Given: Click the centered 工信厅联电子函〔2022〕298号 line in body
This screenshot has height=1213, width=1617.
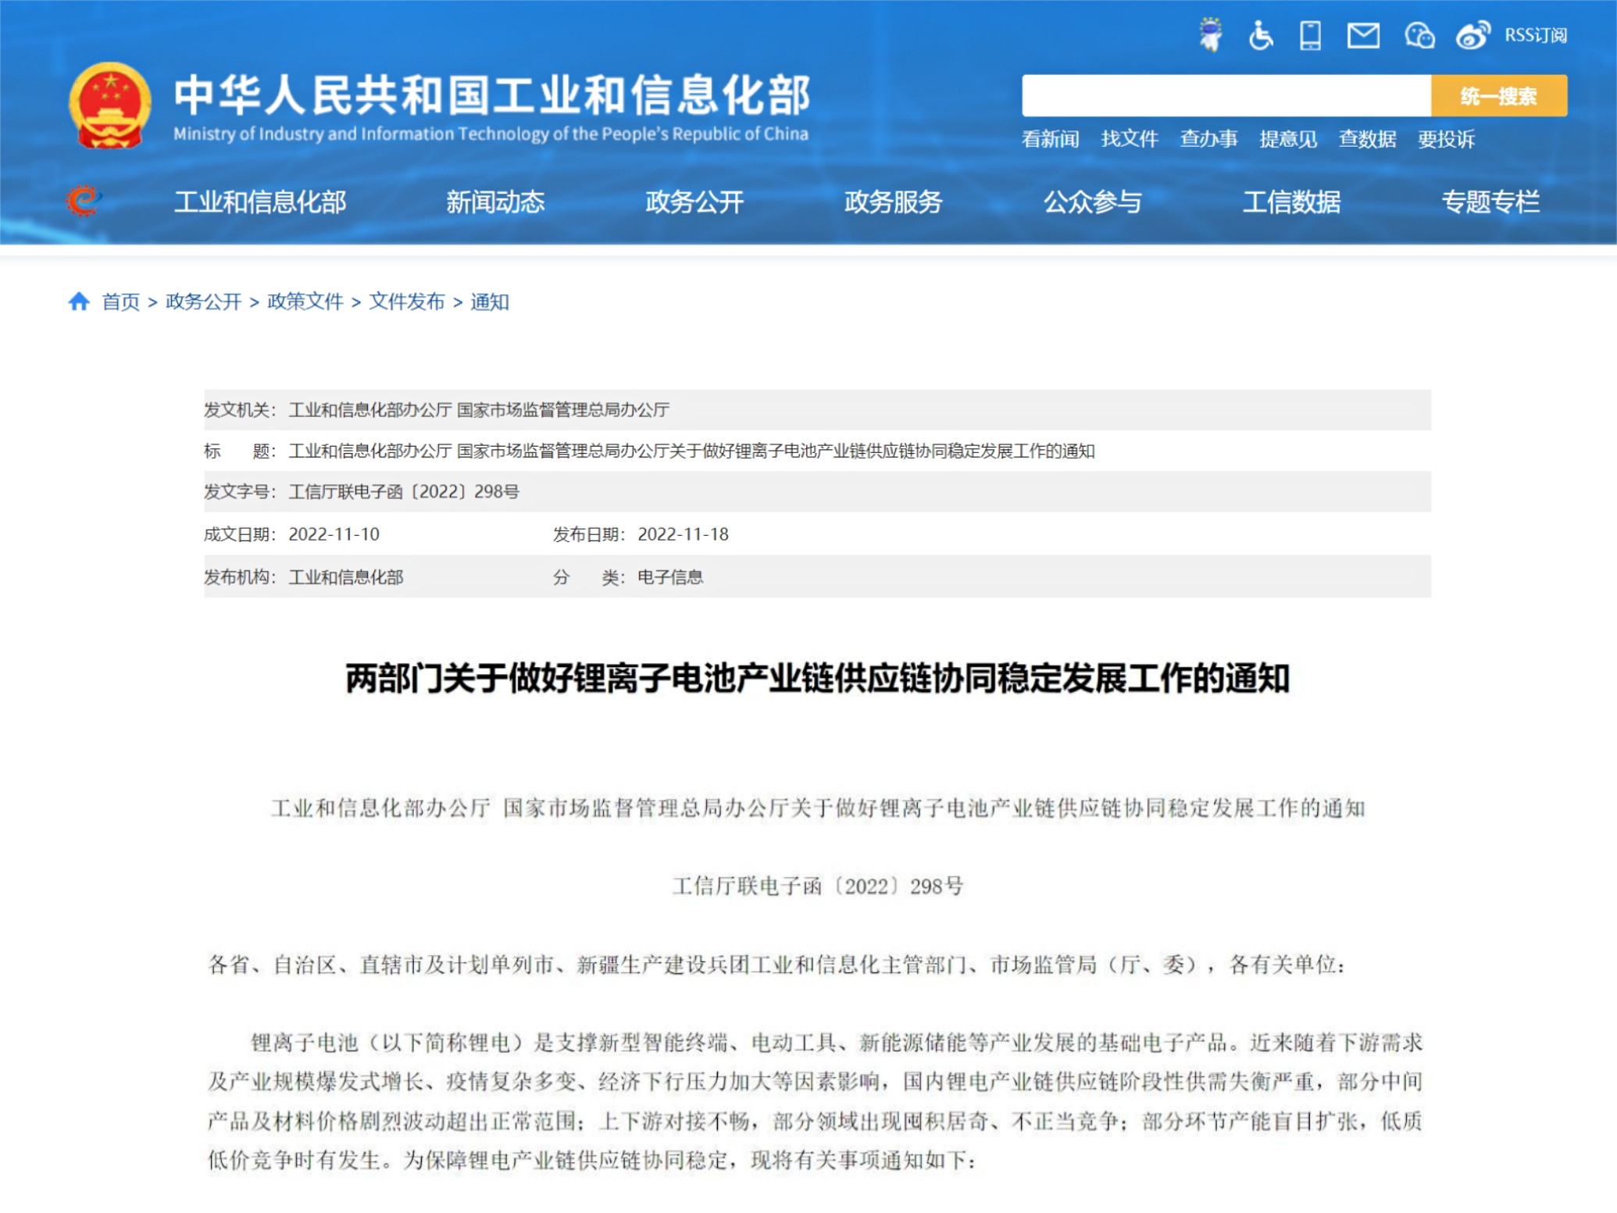Looking at the screenshot, I should pos(818,886).
